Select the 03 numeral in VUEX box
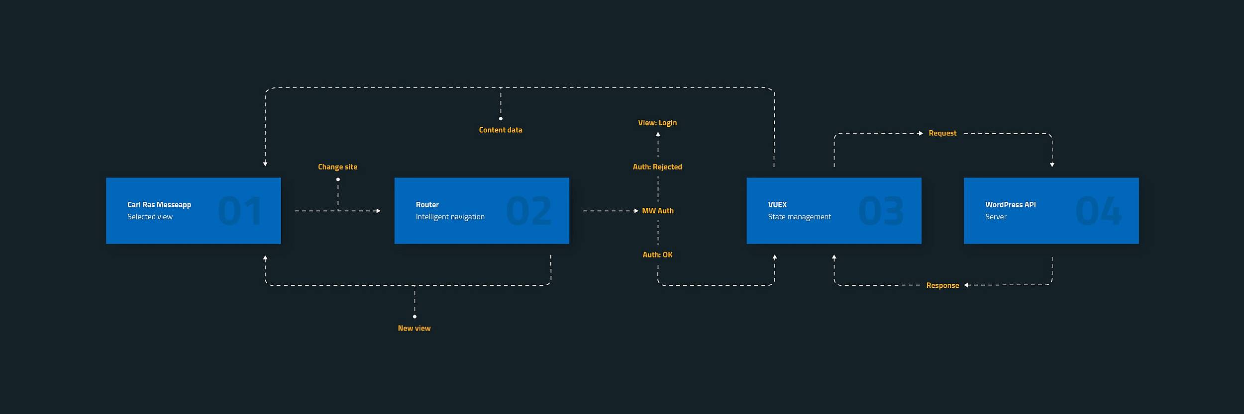 [881, 211]
